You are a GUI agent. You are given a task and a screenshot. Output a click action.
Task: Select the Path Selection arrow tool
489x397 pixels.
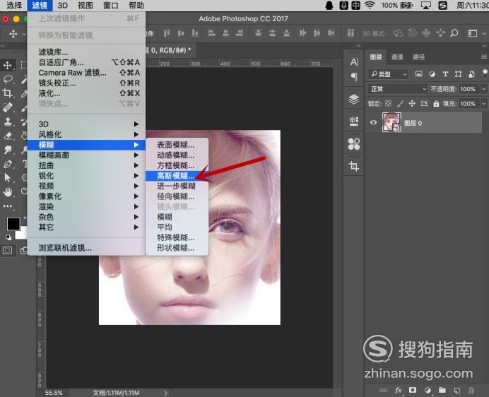click(8, 178)
